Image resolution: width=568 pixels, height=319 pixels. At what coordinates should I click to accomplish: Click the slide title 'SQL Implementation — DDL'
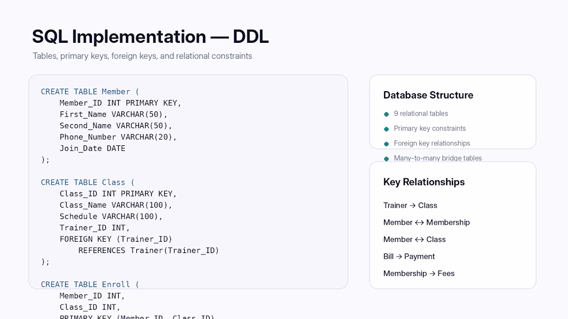(150, 37)
